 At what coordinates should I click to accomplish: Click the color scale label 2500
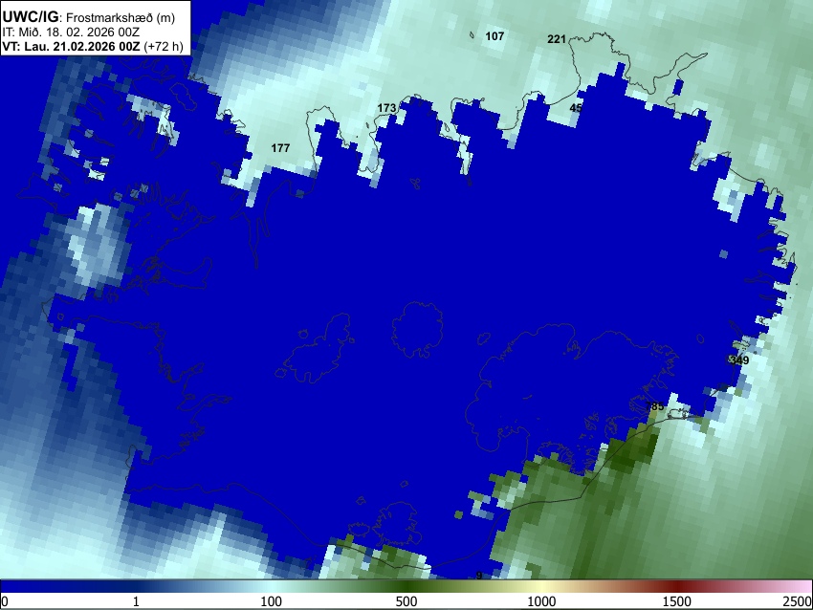798,601
